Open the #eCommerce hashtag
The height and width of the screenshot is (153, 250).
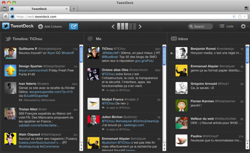coord(50,146)
